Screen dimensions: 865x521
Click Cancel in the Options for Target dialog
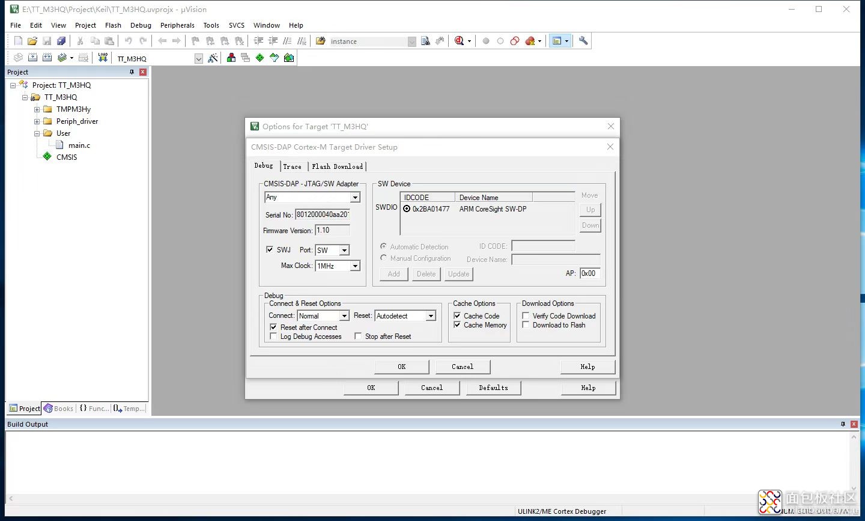pos(432,388)
